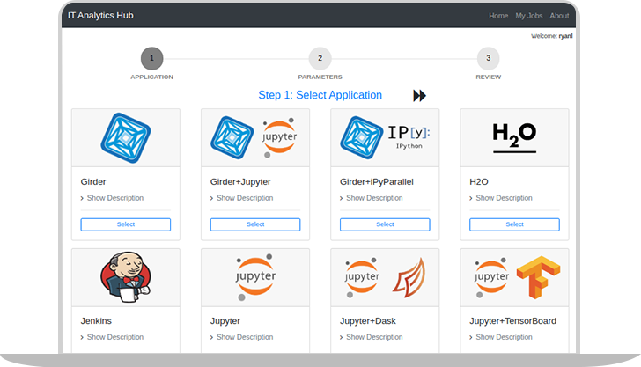The height and width of the screenshot is (367, 641).
Task: Click the Dask logo icon
Action: pyautogui.click(x=409, y=277)
